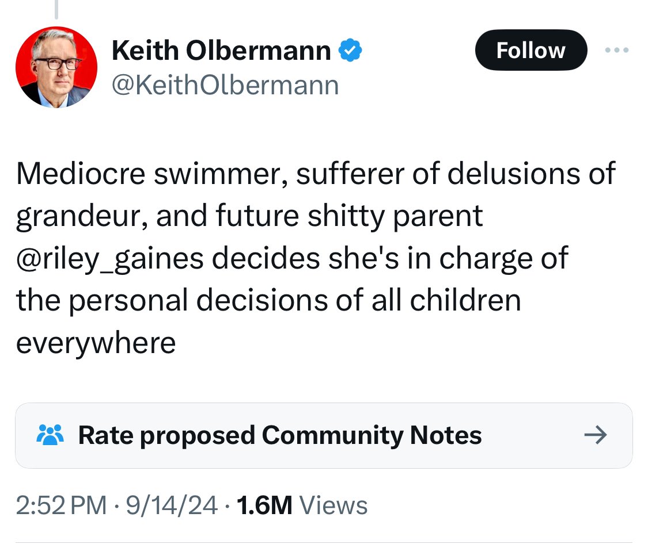Click the word "everywhere" in the tweet
This screenshot has height=544, width=648.
[96, 343]
